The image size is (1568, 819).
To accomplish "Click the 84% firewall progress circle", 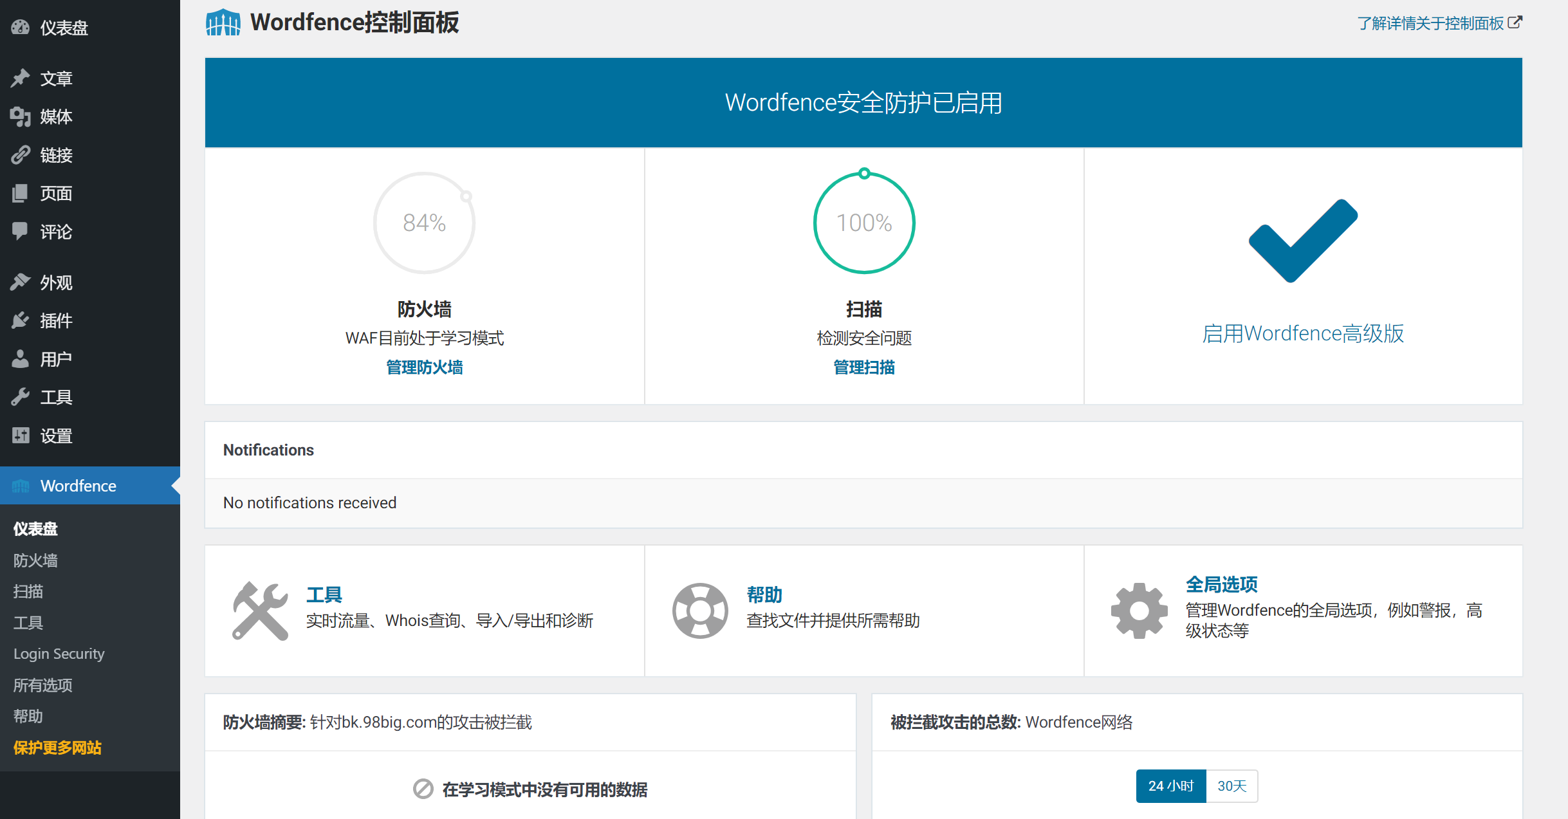I will pyautogui.click(x=424, y=223).
